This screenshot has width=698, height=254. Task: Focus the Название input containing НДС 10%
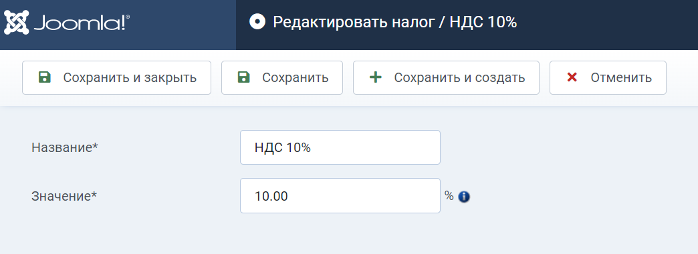[340, 147]
